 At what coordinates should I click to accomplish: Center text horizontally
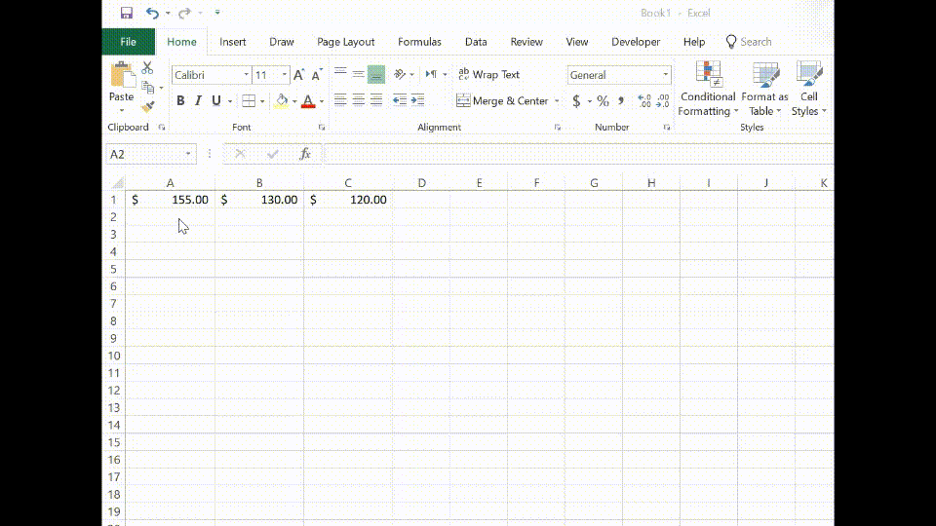click(x=358, y=100)
